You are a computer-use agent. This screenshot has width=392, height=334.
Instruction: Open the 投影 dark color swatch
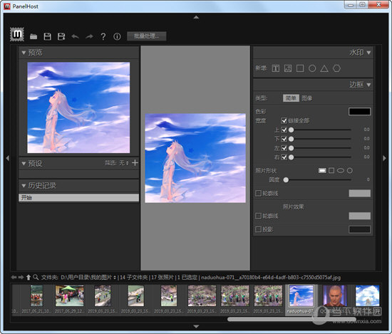coord(359,229)
